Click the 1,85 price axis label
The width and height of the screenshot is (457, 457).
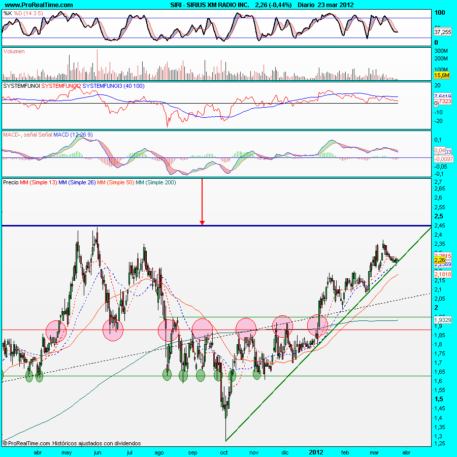440,335
